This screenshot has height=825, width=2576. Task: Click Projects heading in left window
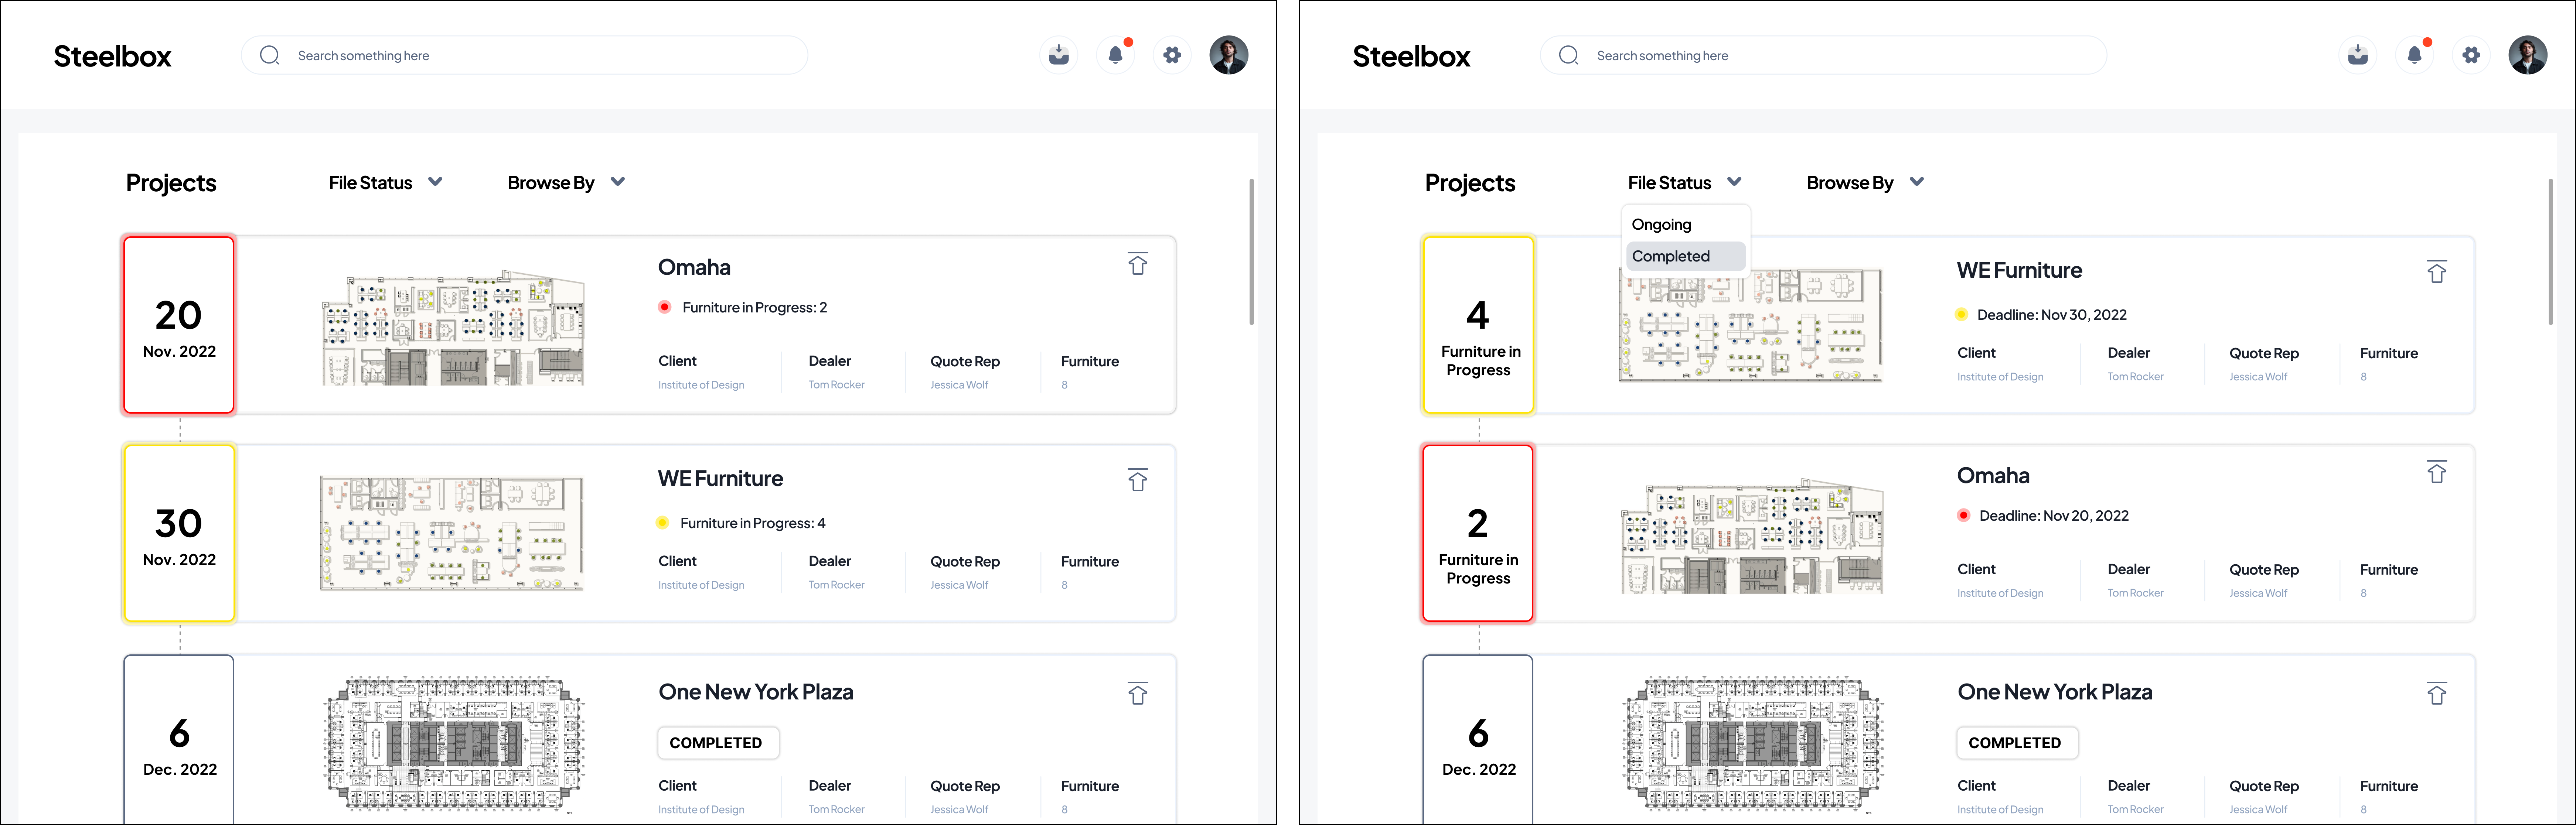[171, 183]
